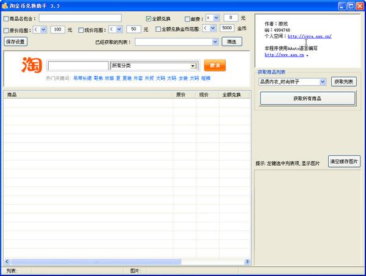366x276 pixels.
Task: Open the 邮费 comparison operator dropdown
Action: [x=212, y=18]
